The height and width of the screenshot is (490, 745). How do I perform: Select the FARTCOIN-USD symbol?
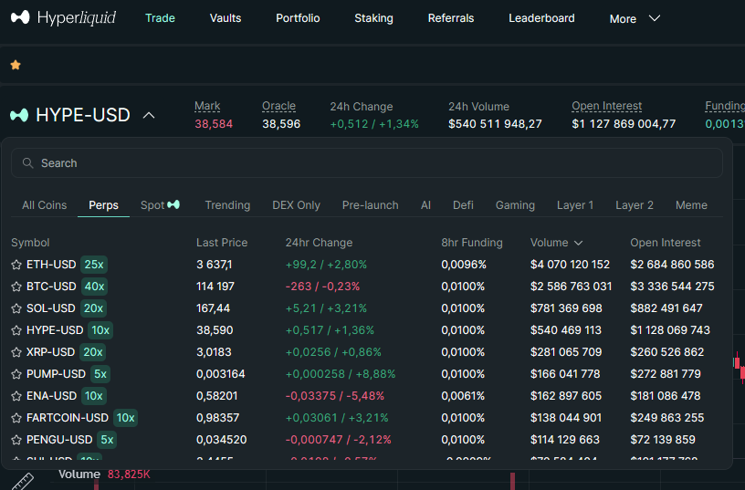(x=68, y=417)
